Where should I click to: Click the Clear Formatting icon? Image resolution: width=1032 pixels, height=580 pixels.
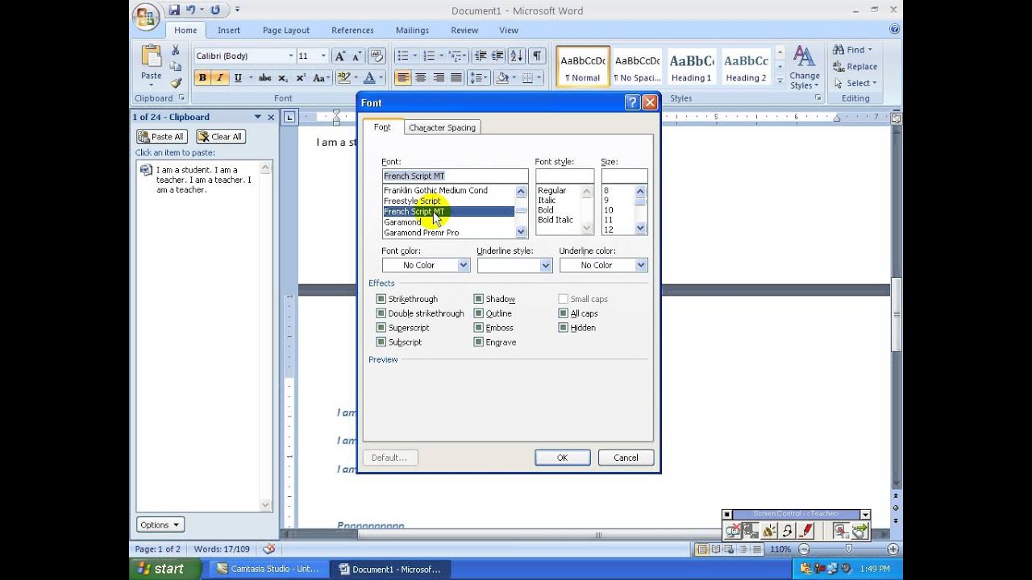tap(377, 56)
